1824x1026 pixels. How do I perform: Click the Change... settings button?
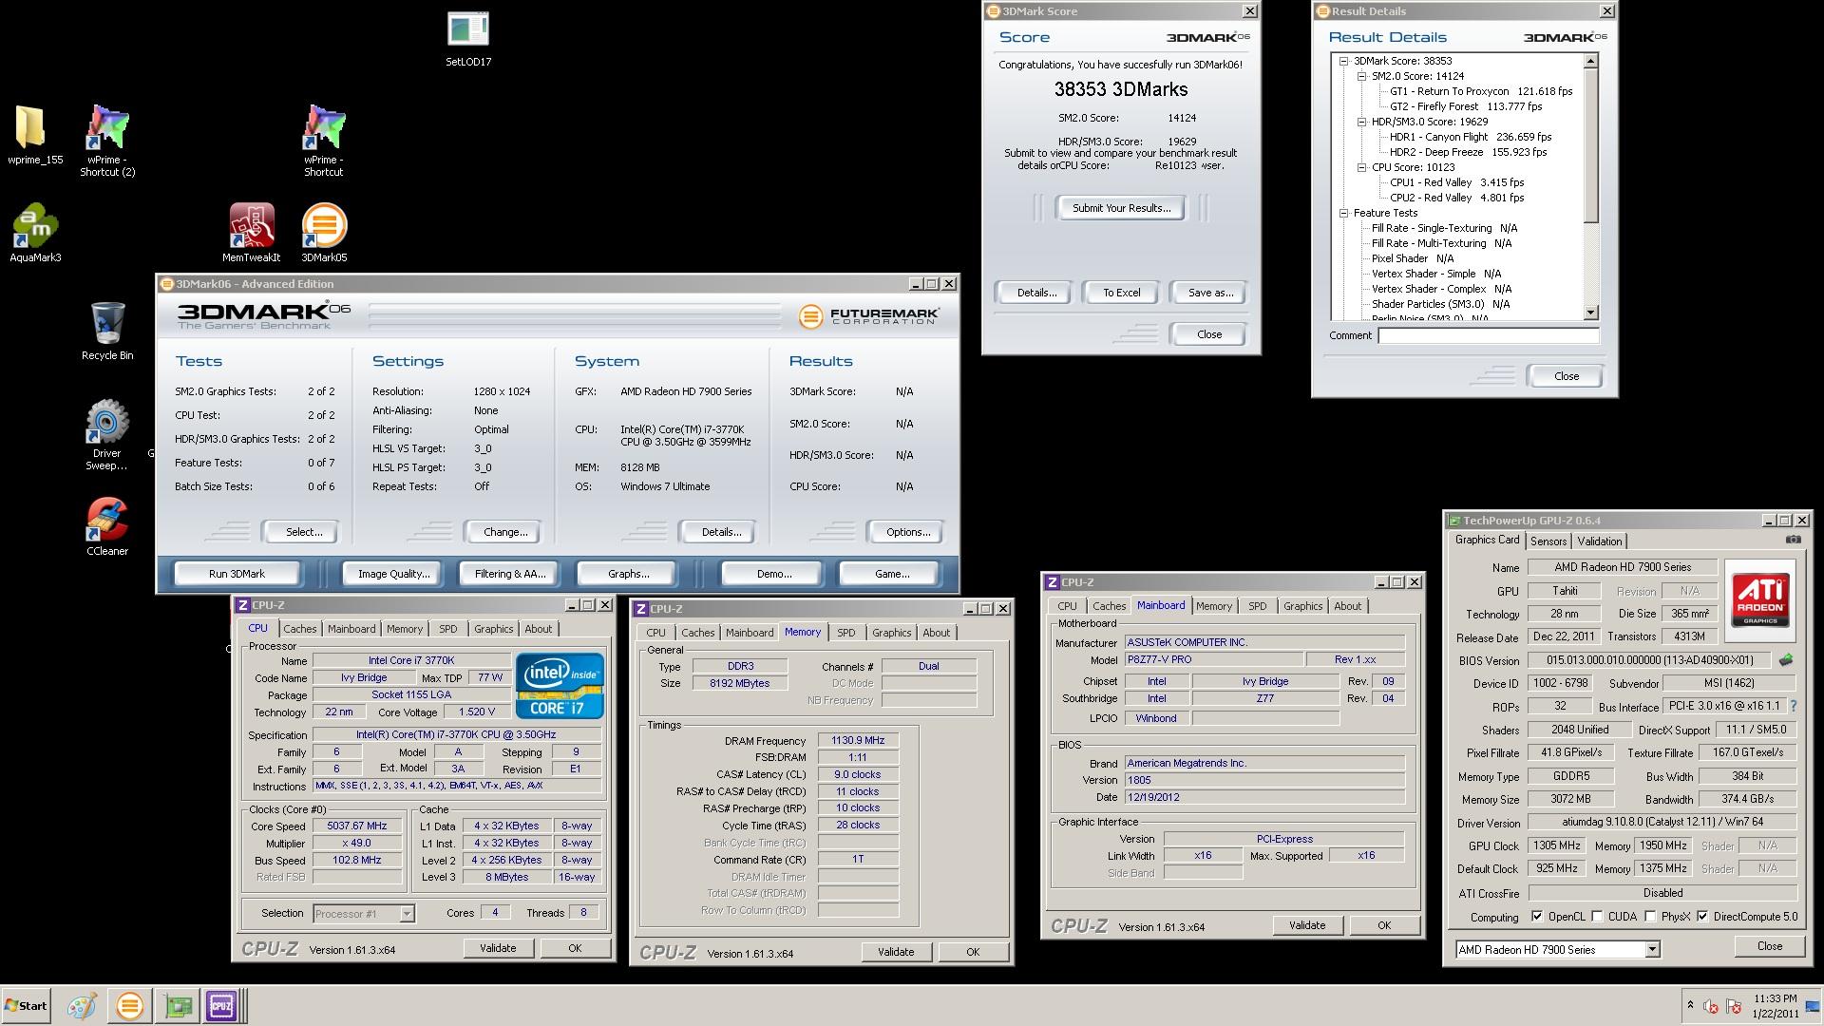[505, 532]
